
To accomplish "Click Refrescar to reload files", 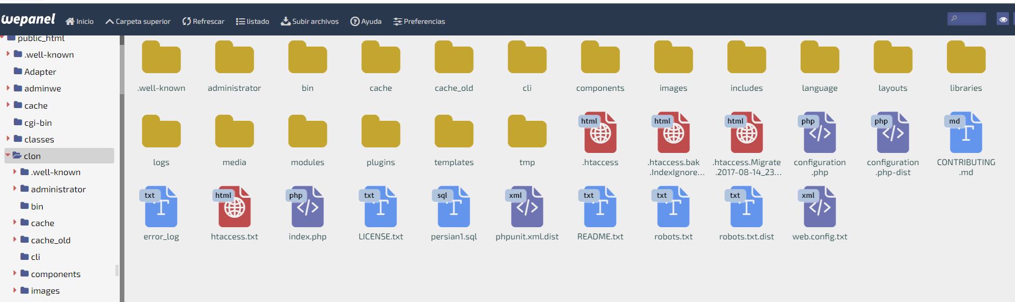I will [203, 21].
